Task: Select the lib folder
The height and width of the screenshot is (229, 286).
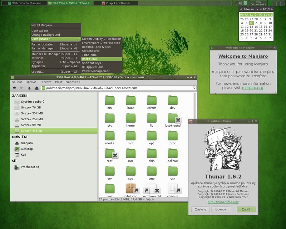Action: (152, 118)
